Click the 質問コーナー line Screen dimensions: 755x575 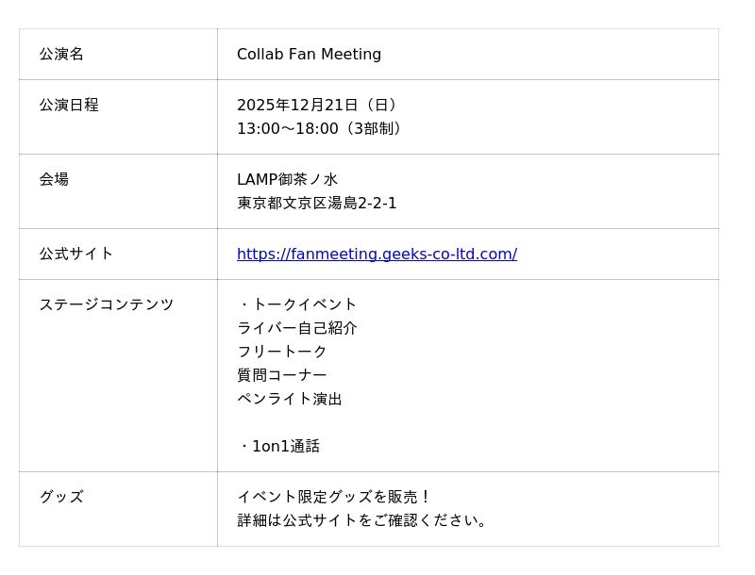point(282,375)
